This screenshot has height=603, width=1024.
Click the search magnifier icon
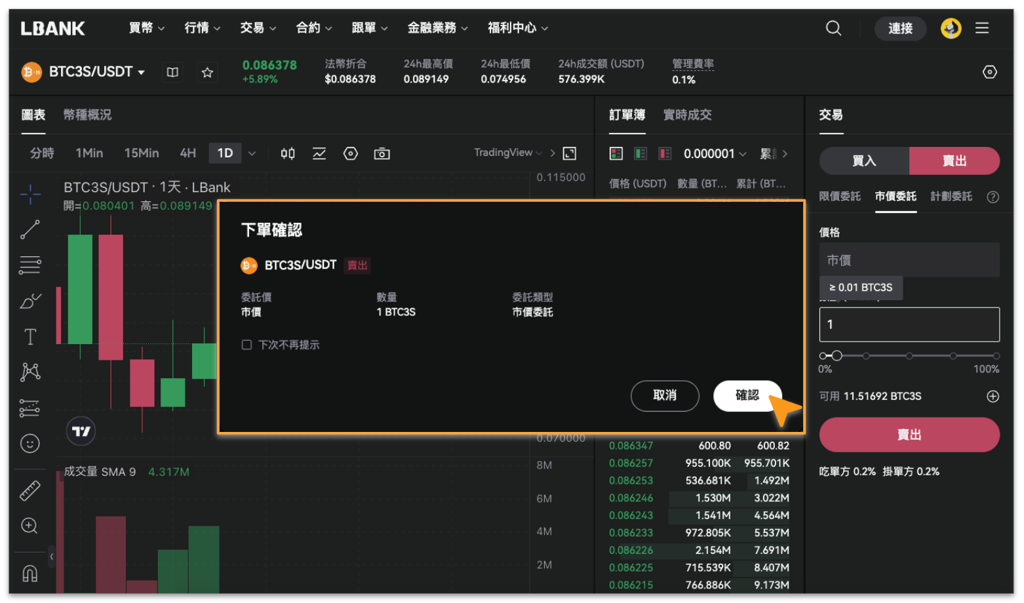pos(833,28)
